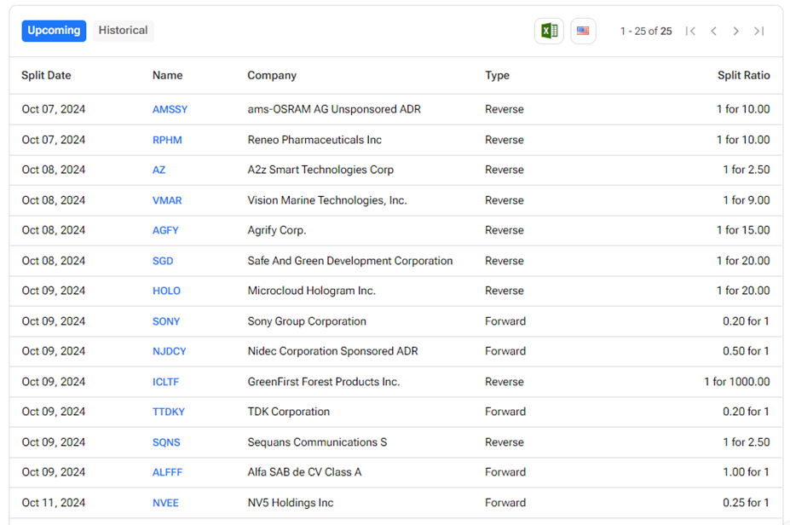Image resolution: width=790 pixels, height=525 pixels.
Task: Click the HOLO row's '1 for 20.00' ratio
Action: coord(743,291)
